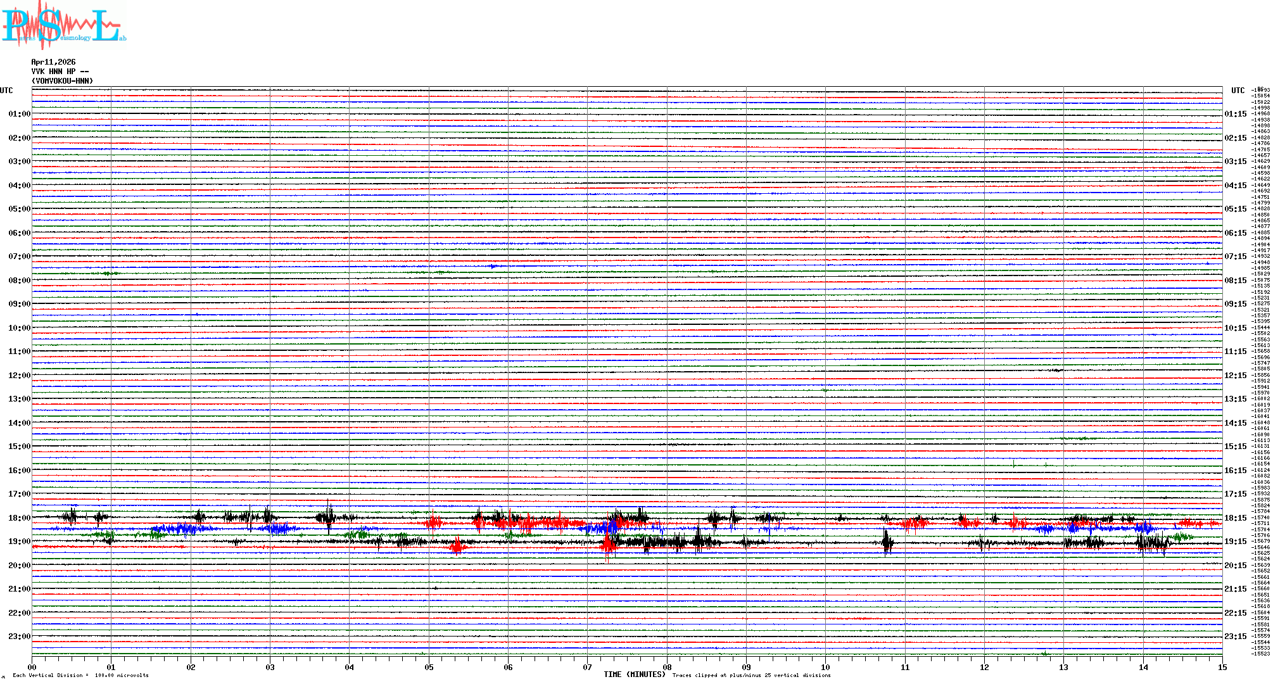Click the Each Vertical Division microvolts note
This screenshot has height=684, width=1273.
80,676
